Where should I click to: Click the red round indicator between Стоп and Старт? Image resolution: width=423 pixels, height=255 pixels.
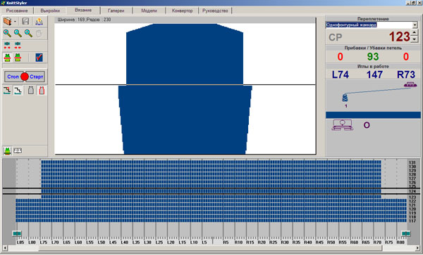(x=25, y=77)
